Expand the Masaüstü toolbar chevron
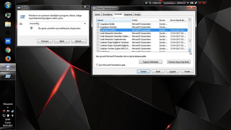Screen dimensions: 231x130 pyautogui.click(x=8, y=107)
